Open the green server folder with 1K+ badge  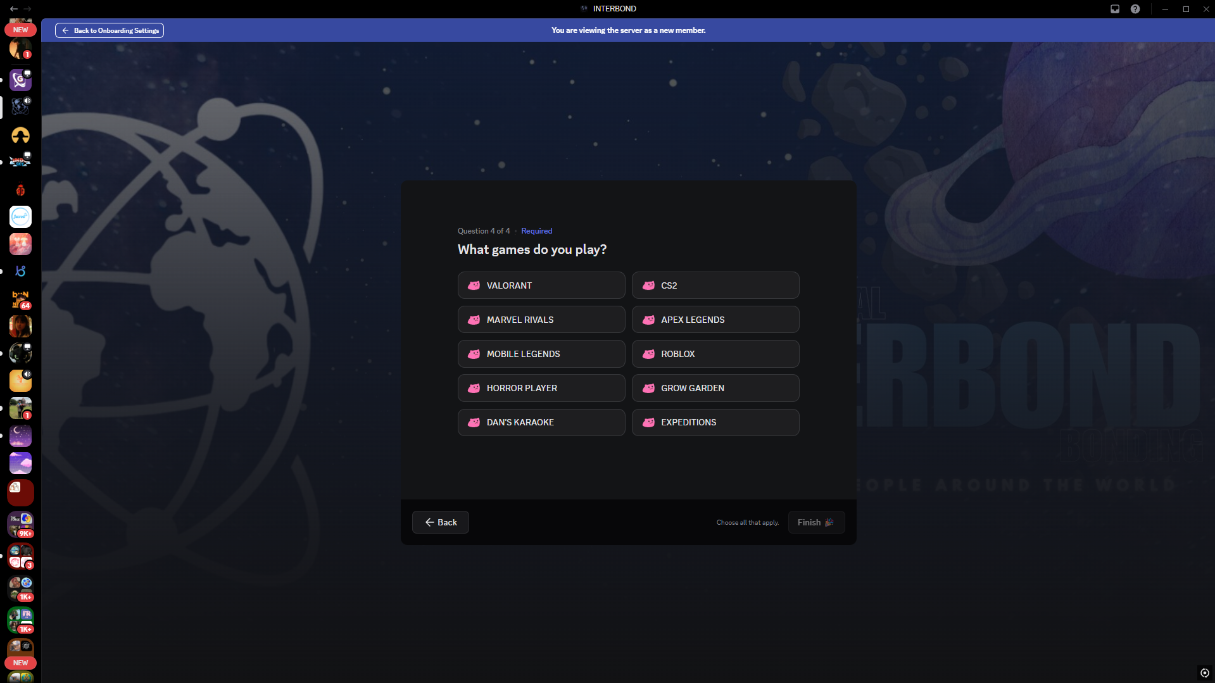[x=20, y=620]
